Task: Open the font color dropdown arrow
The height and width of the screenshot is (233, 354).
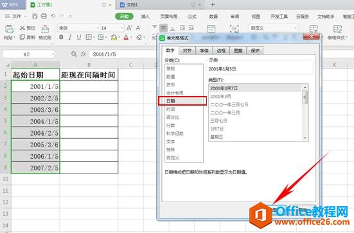Action: (131, 37)
